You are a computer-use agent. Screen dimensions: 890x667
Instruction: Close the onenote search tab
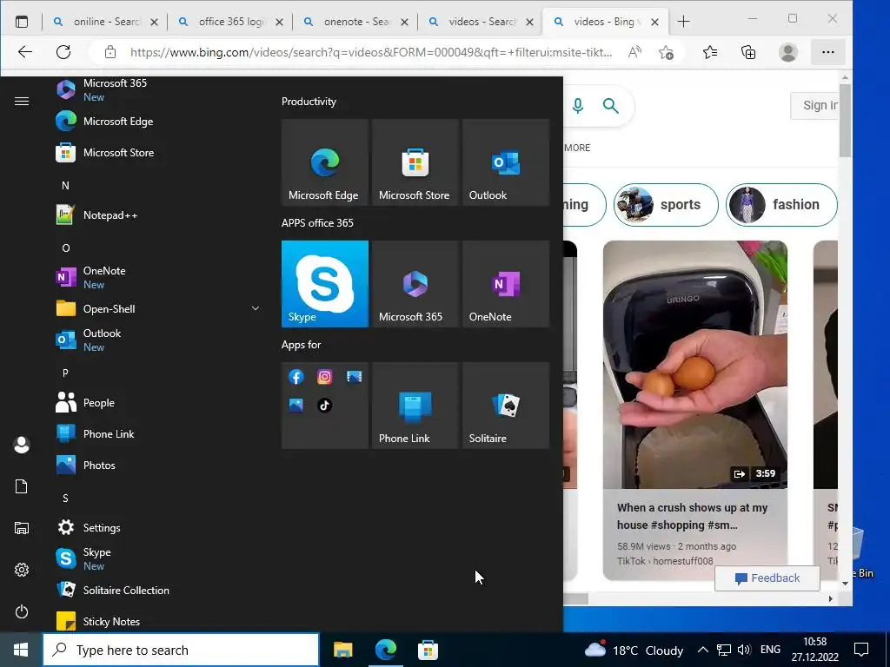click(x=404, y=22)
